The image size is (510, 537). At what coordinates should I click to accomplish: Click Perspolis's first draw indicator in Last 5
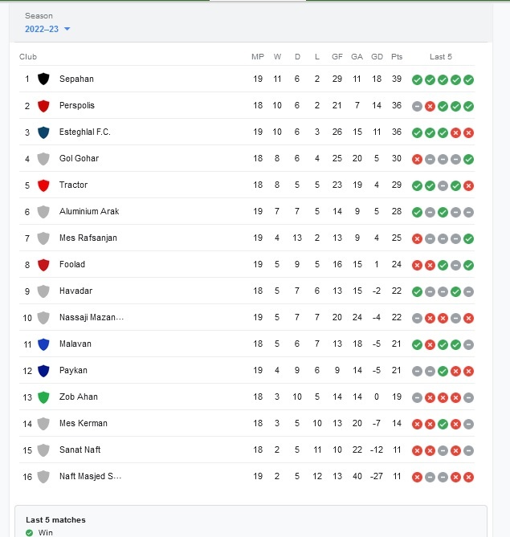417,106
